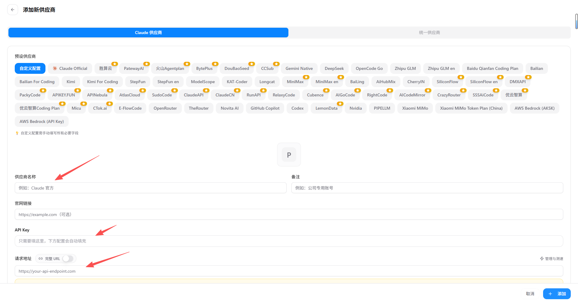
Task: Select the RunAPI provider
Action: pos(254,95)
